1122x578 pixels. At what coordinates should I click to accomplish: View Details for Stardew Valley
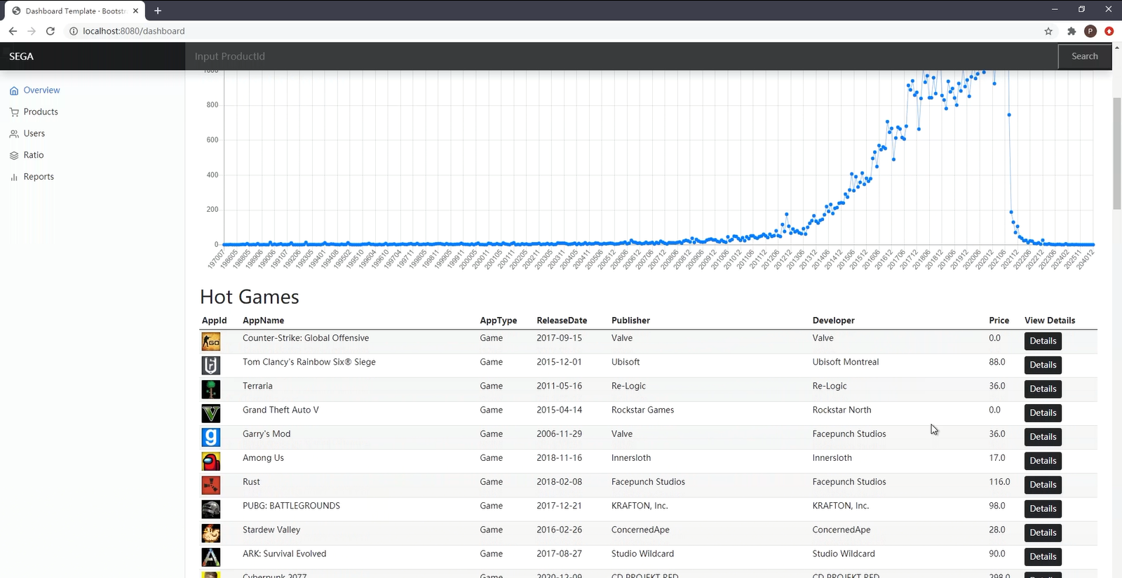[x=1043, y=532]
